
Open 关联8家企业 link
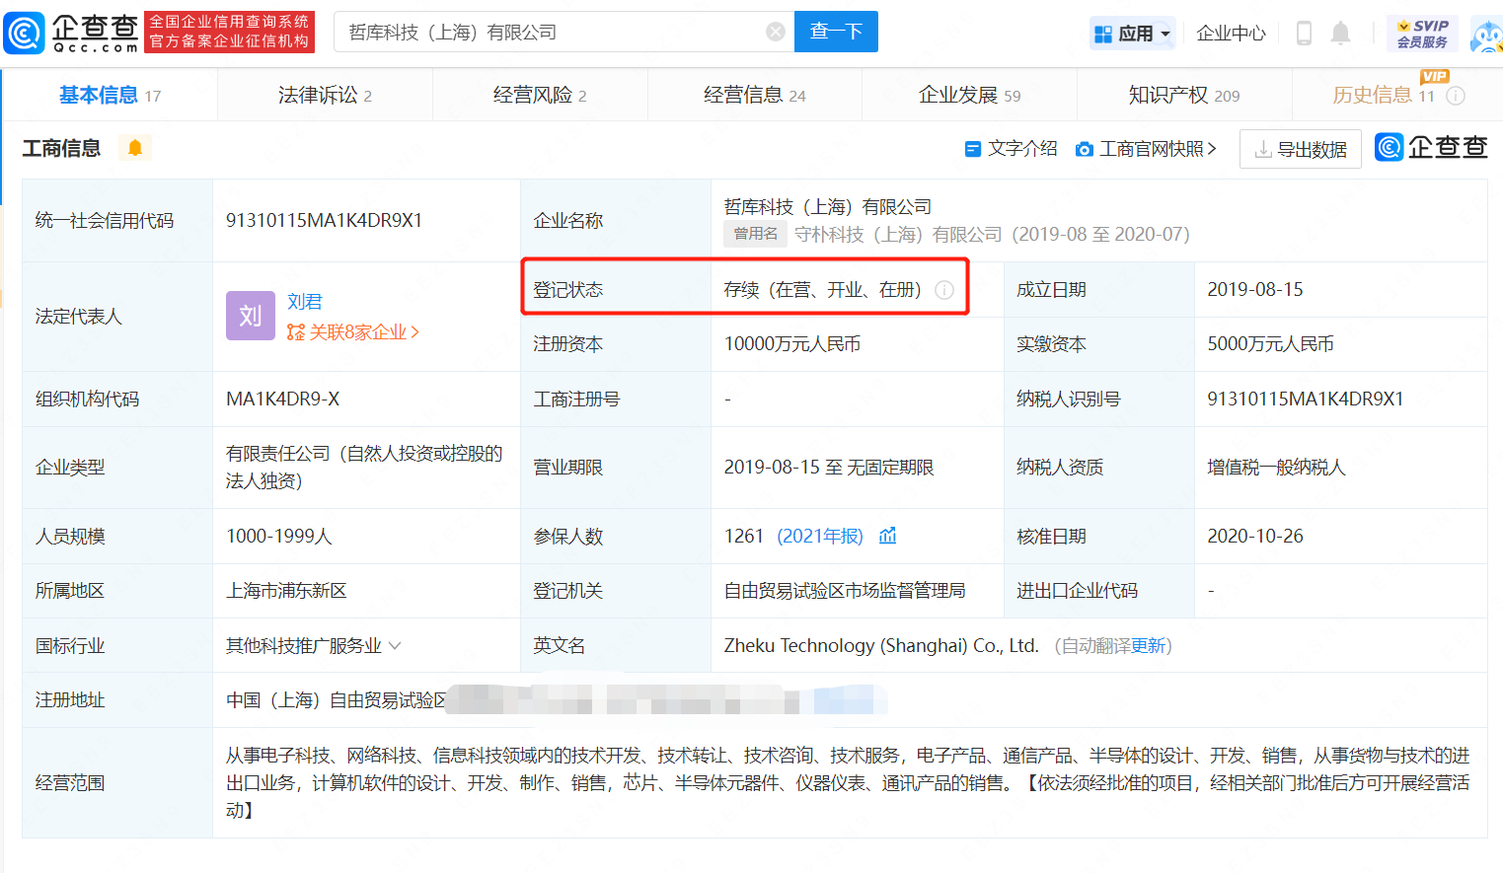tap(353, 332)
